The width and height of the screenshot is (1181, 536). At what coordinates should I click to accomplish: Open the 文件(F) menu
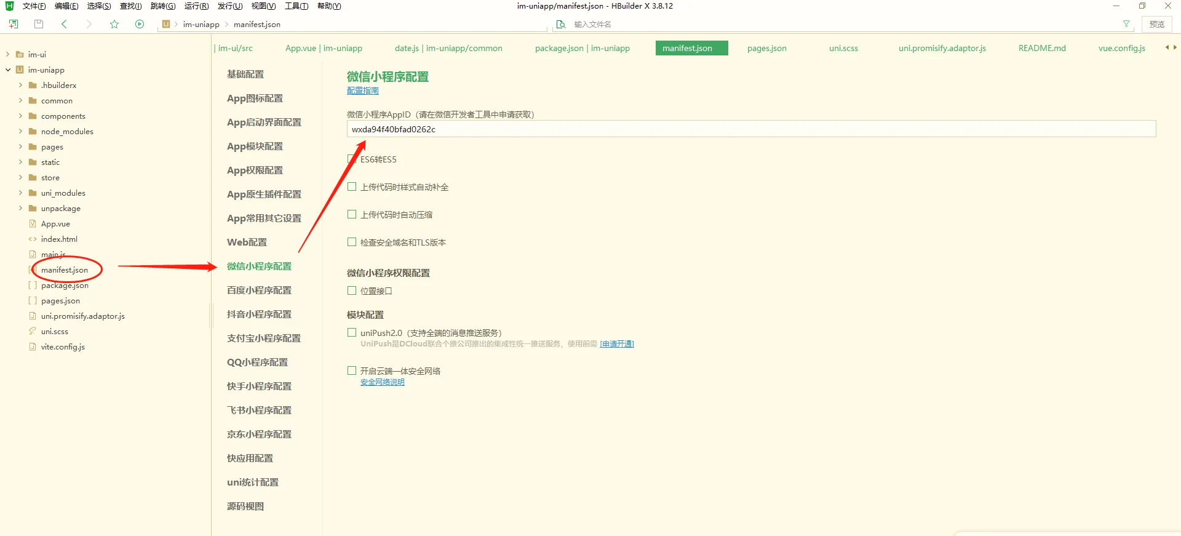tap(34, 6)
